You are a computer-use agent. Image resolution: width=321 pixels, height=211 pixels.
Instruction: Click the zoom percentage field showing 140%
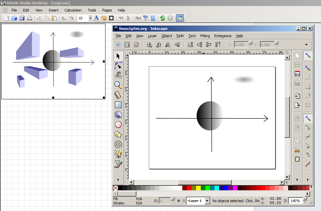[294, 200]
